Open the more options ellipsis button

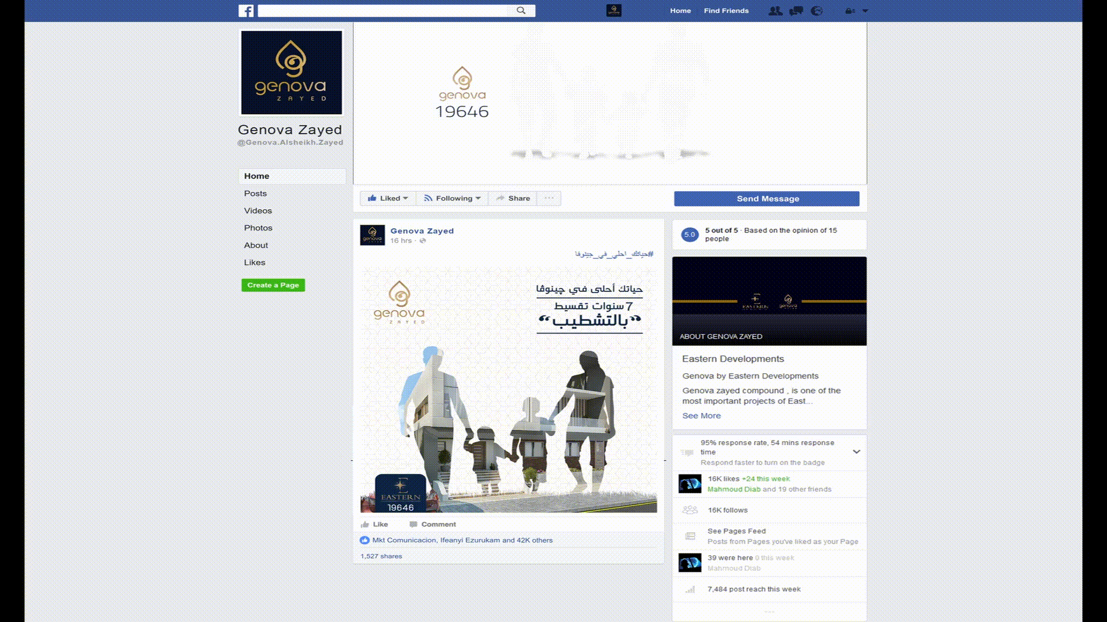[x=549, y=198]
